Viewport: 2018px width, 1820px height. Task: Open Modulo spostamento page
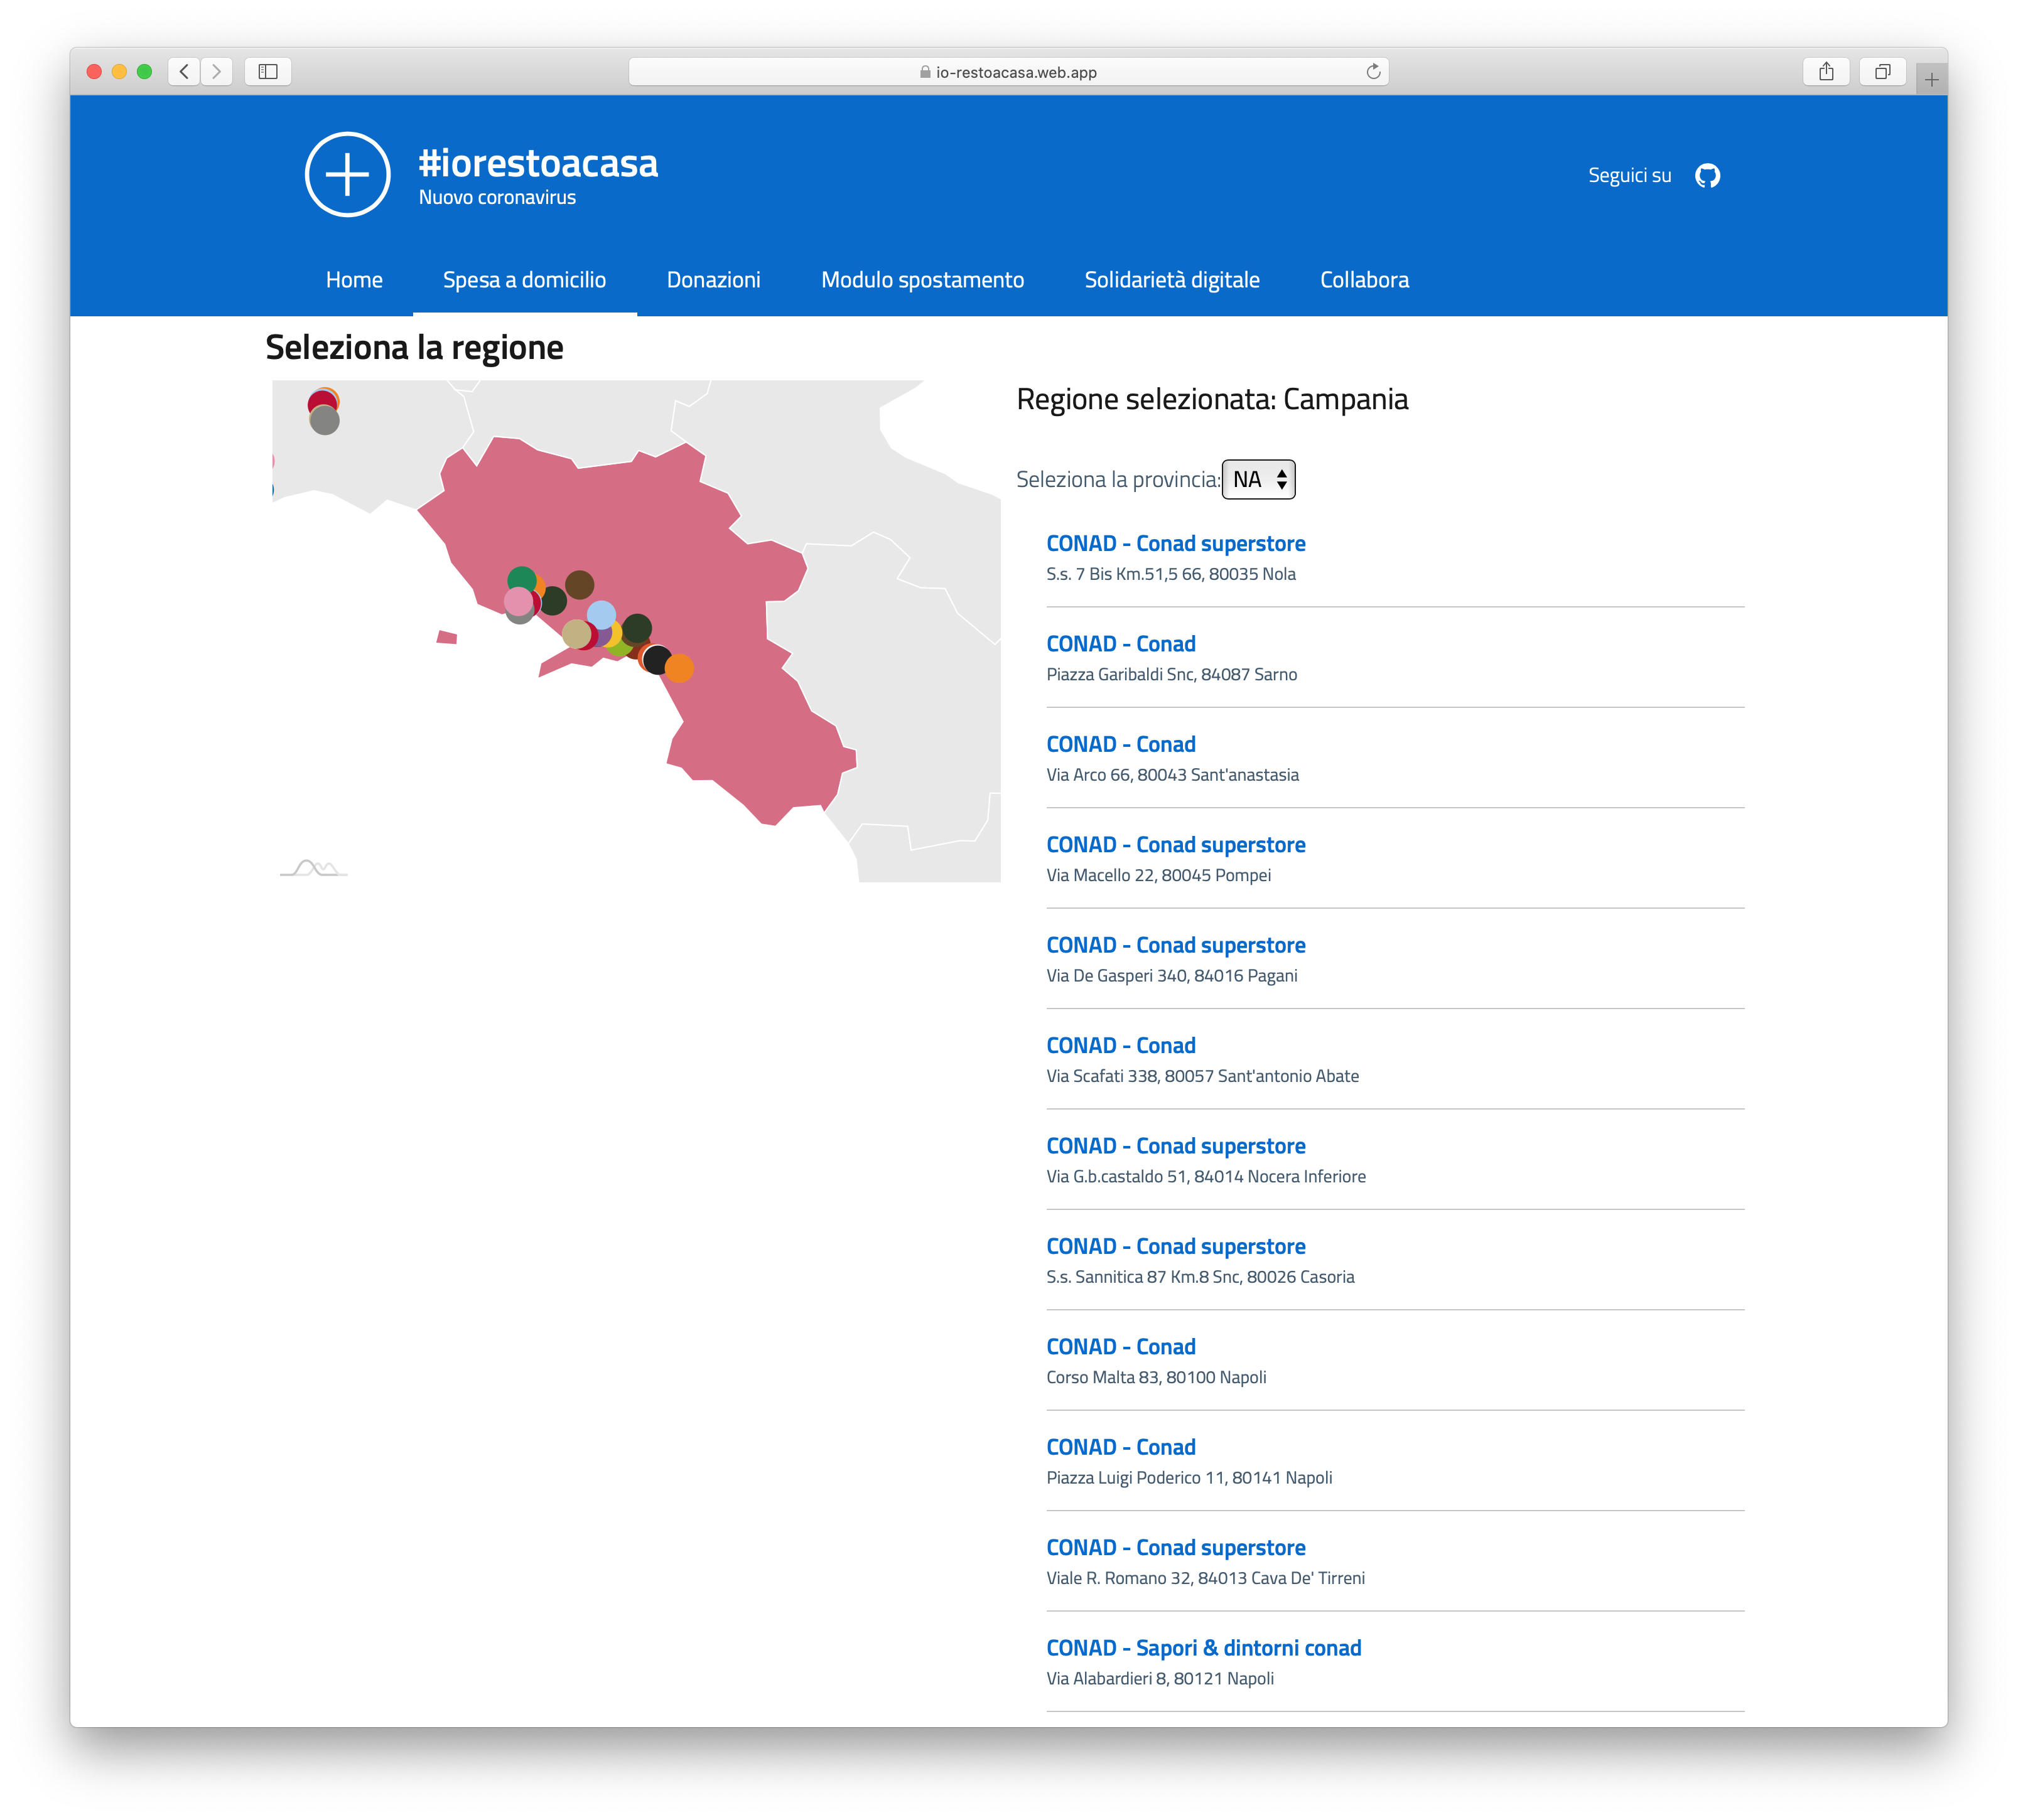pyautogui.click(x=922, y=279)
